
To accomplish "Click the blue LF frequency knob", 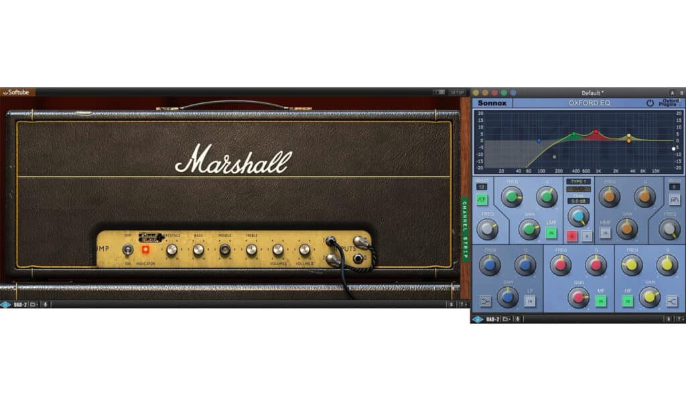I will [490, 265].
